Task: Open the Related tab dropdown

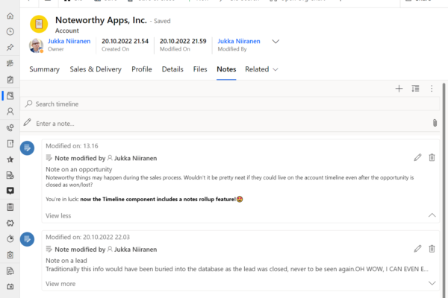Action: pyautogui.click(x=261, y=69)
